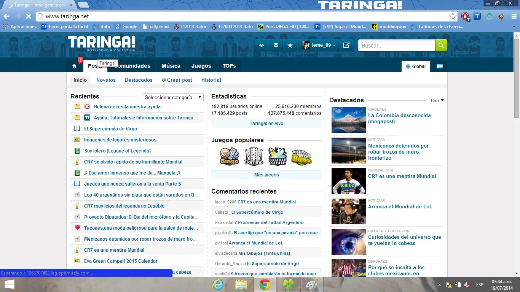Open the Historial sub-tab

click(x=211, y=80)
